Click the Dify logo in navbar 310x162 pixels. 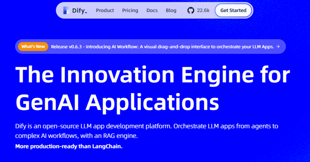pos(75,11)
